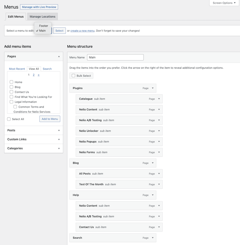Expand the Plugins menu item arrow
The image size is (240, 245).
pyautogui.click(x=153, y=88)
